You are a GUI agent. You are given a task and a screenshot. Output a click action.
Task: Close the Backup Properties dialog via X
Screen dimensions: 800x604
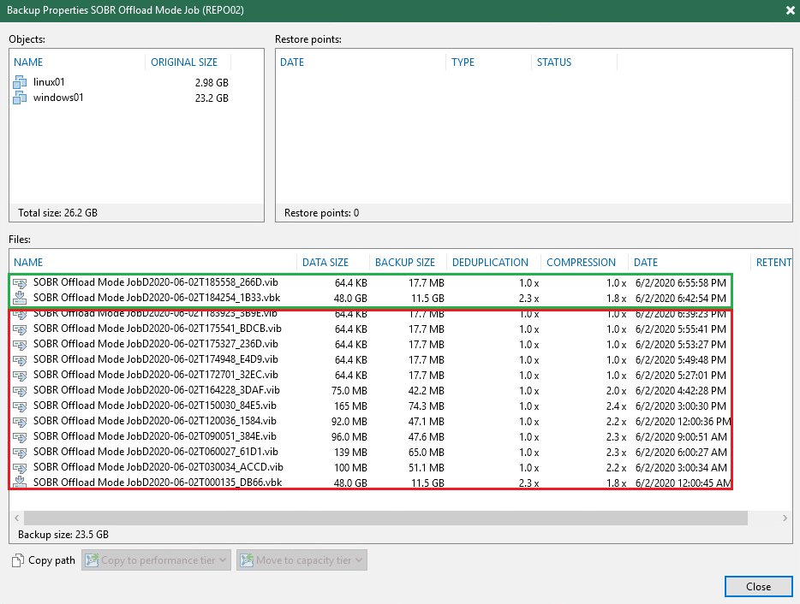[x=789, y=10]
